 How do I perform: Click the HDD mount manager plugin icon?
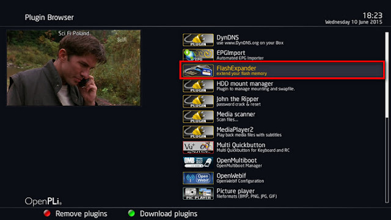(198, 86)
